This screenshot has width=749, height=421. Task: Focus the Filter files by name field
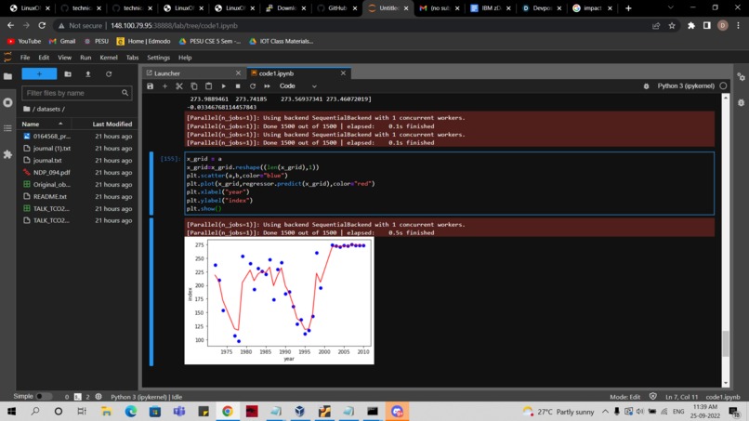pyautogui.click(x=77, y=93)
